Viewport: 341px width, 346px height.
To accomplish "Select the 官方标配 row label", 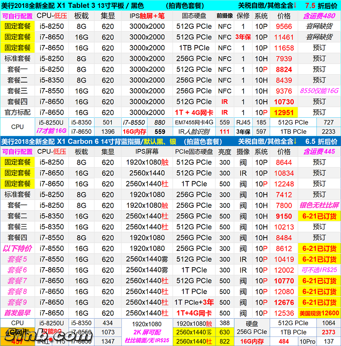I will click(x=17, y=113).
